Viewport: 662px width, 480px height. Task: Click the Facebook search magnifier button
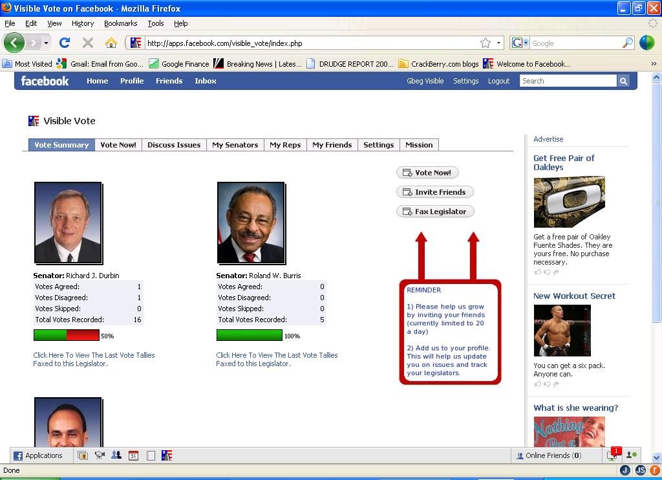tap(623, 81)
